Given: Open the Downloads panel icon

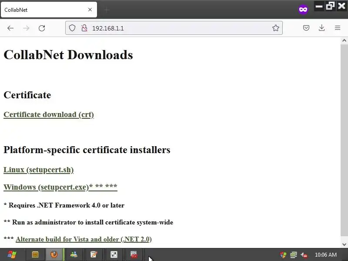Looking at the screenshot, I should point(321,28).
